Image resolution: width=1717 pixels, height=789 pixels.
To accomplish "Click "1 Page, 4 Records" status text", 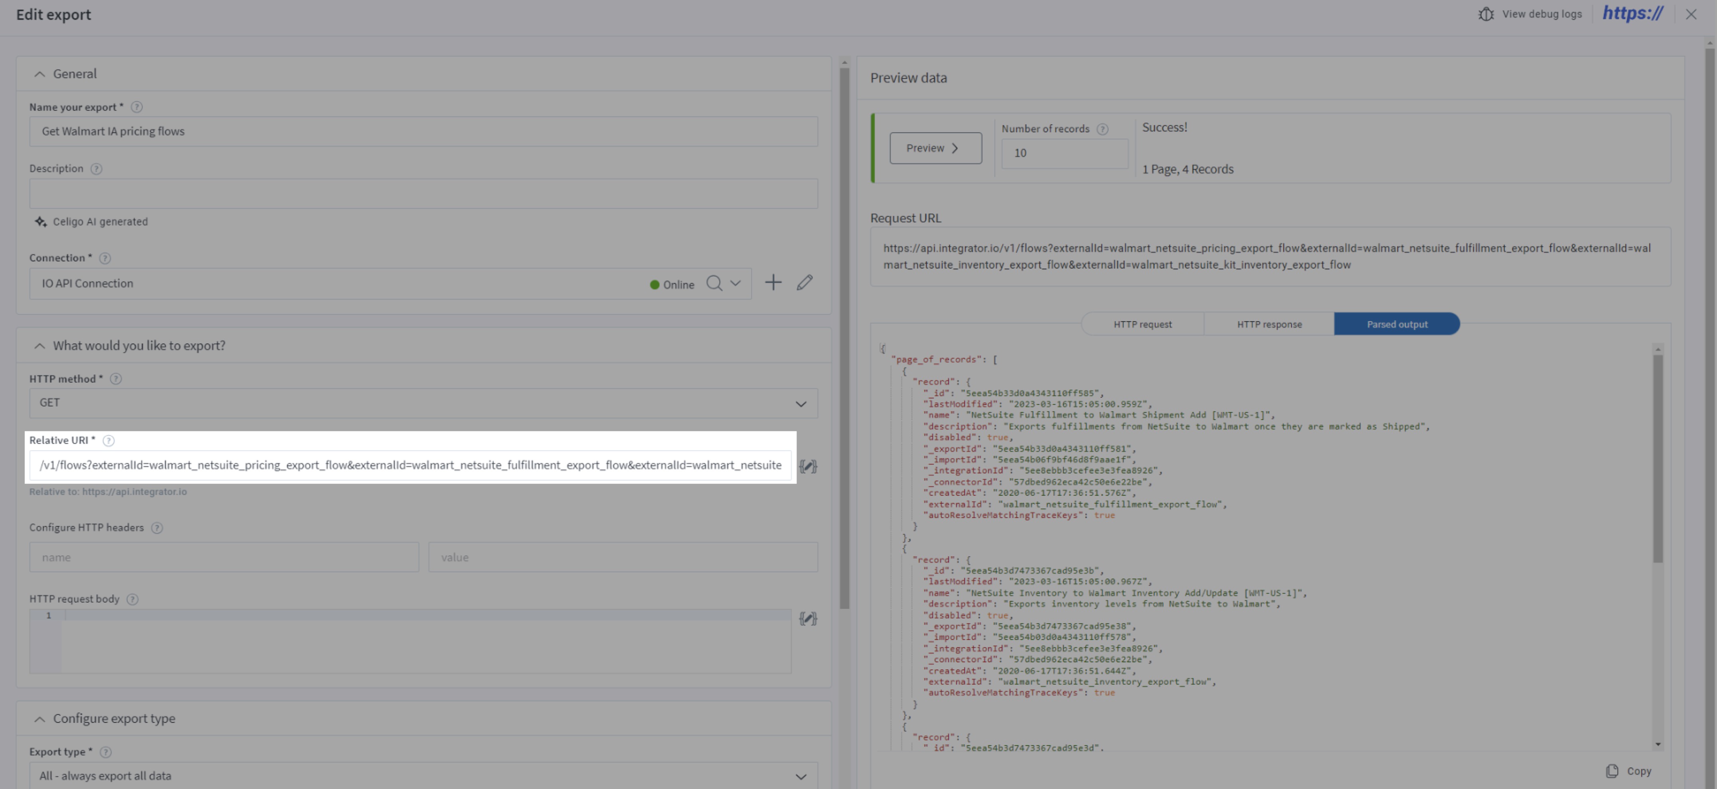I will pyautogui.click(x=1187, y=169).
